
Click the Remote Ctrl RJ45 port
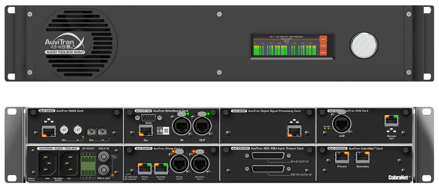click(391, 120)
